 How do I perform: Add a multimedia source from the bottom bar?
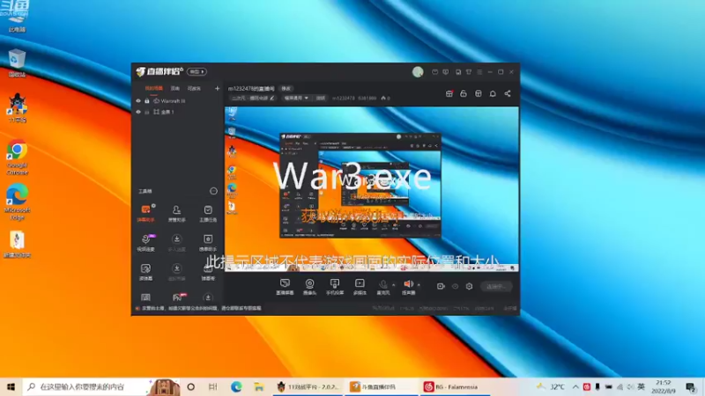pos(360,287)
